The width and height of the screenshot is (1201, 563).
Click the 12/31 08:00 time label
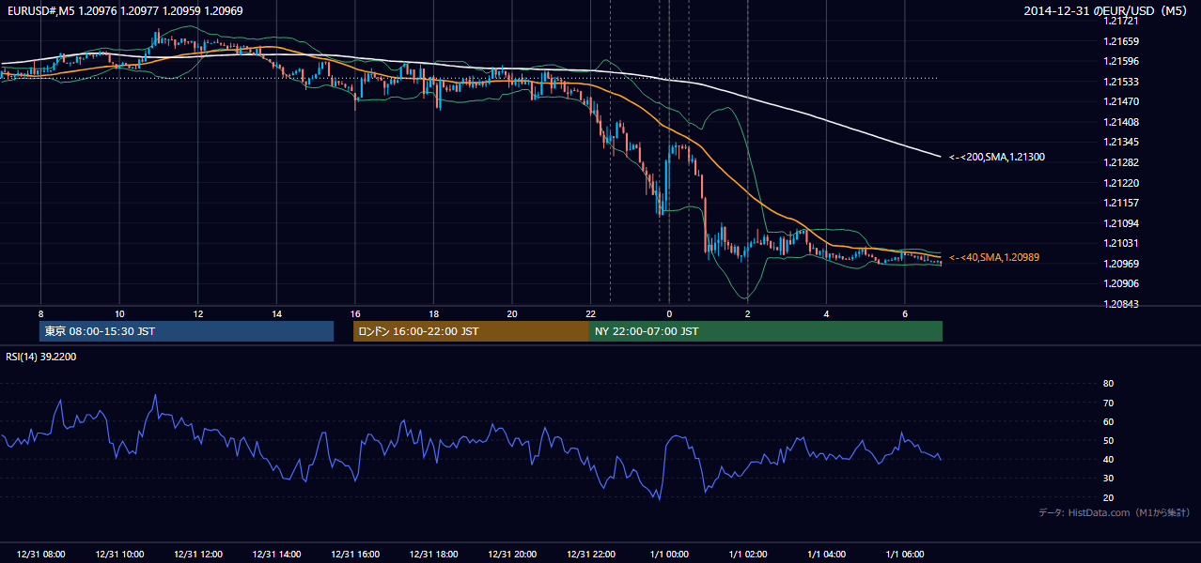coord(41,554)
